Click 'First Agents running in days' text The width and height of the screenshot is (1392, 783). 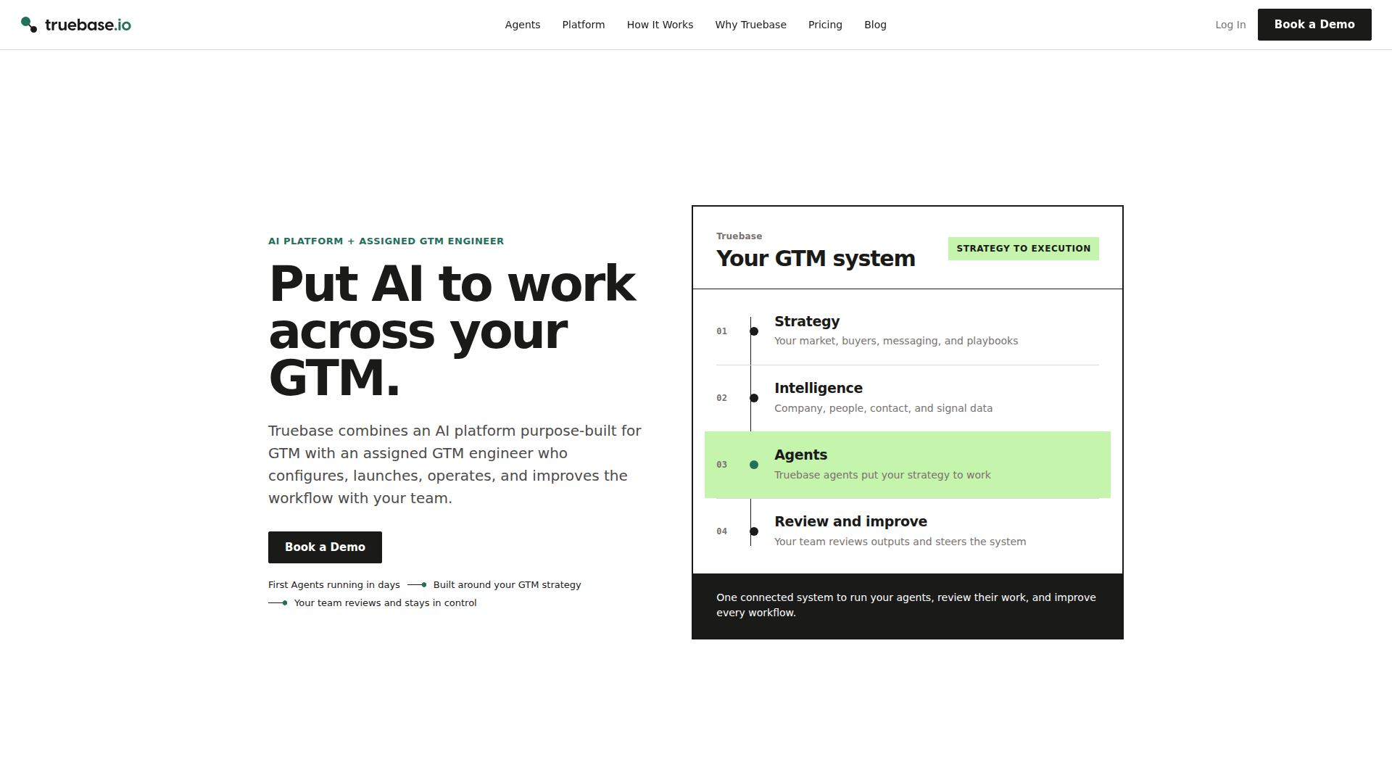334,585
